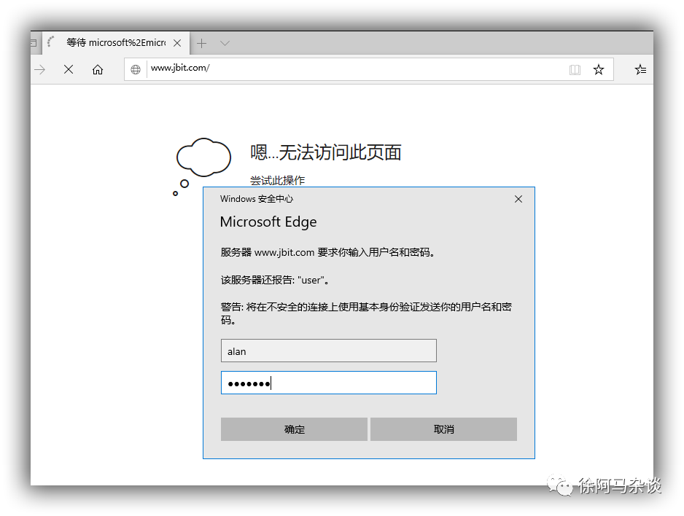Close the Windows 安全中心 dialog
Viewport: 684px width, 516px height.
518,199
